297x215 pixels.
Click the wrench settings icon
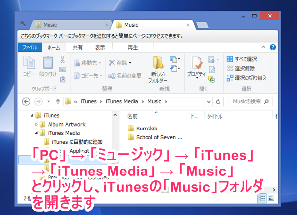tap(23, 24)
